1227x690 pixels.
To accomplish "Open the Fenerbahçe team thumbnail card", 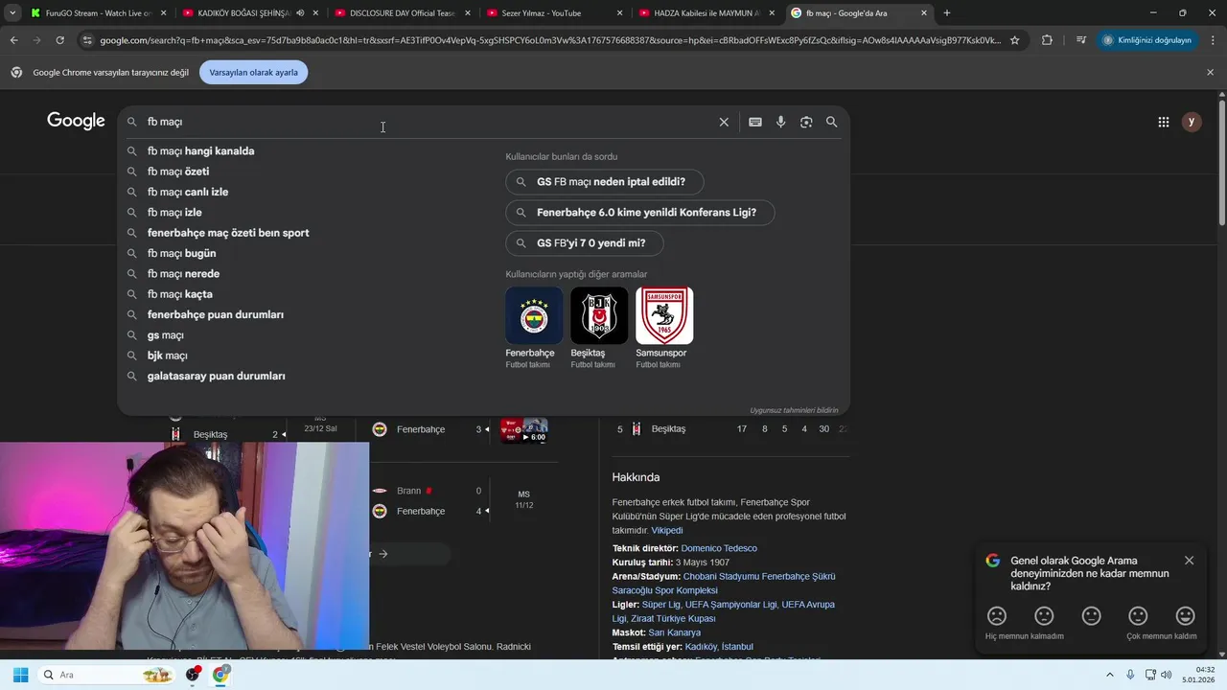I will [x=534, y=328].
